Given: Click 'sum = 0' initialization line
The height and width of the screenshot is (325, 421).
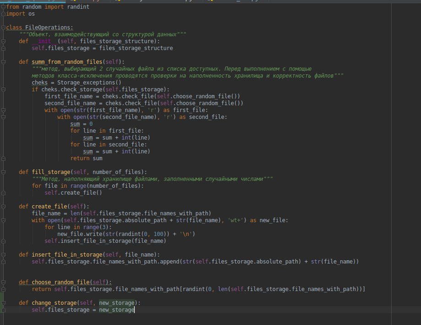Looking at the screenshot, I should coord(82,124).
